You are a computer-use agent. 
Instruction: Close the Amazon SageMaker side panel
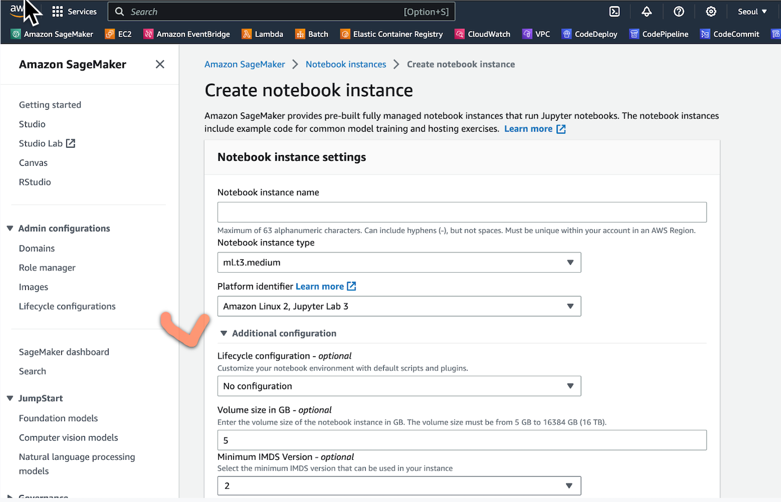pyautogui.click(x=160, y=65)
